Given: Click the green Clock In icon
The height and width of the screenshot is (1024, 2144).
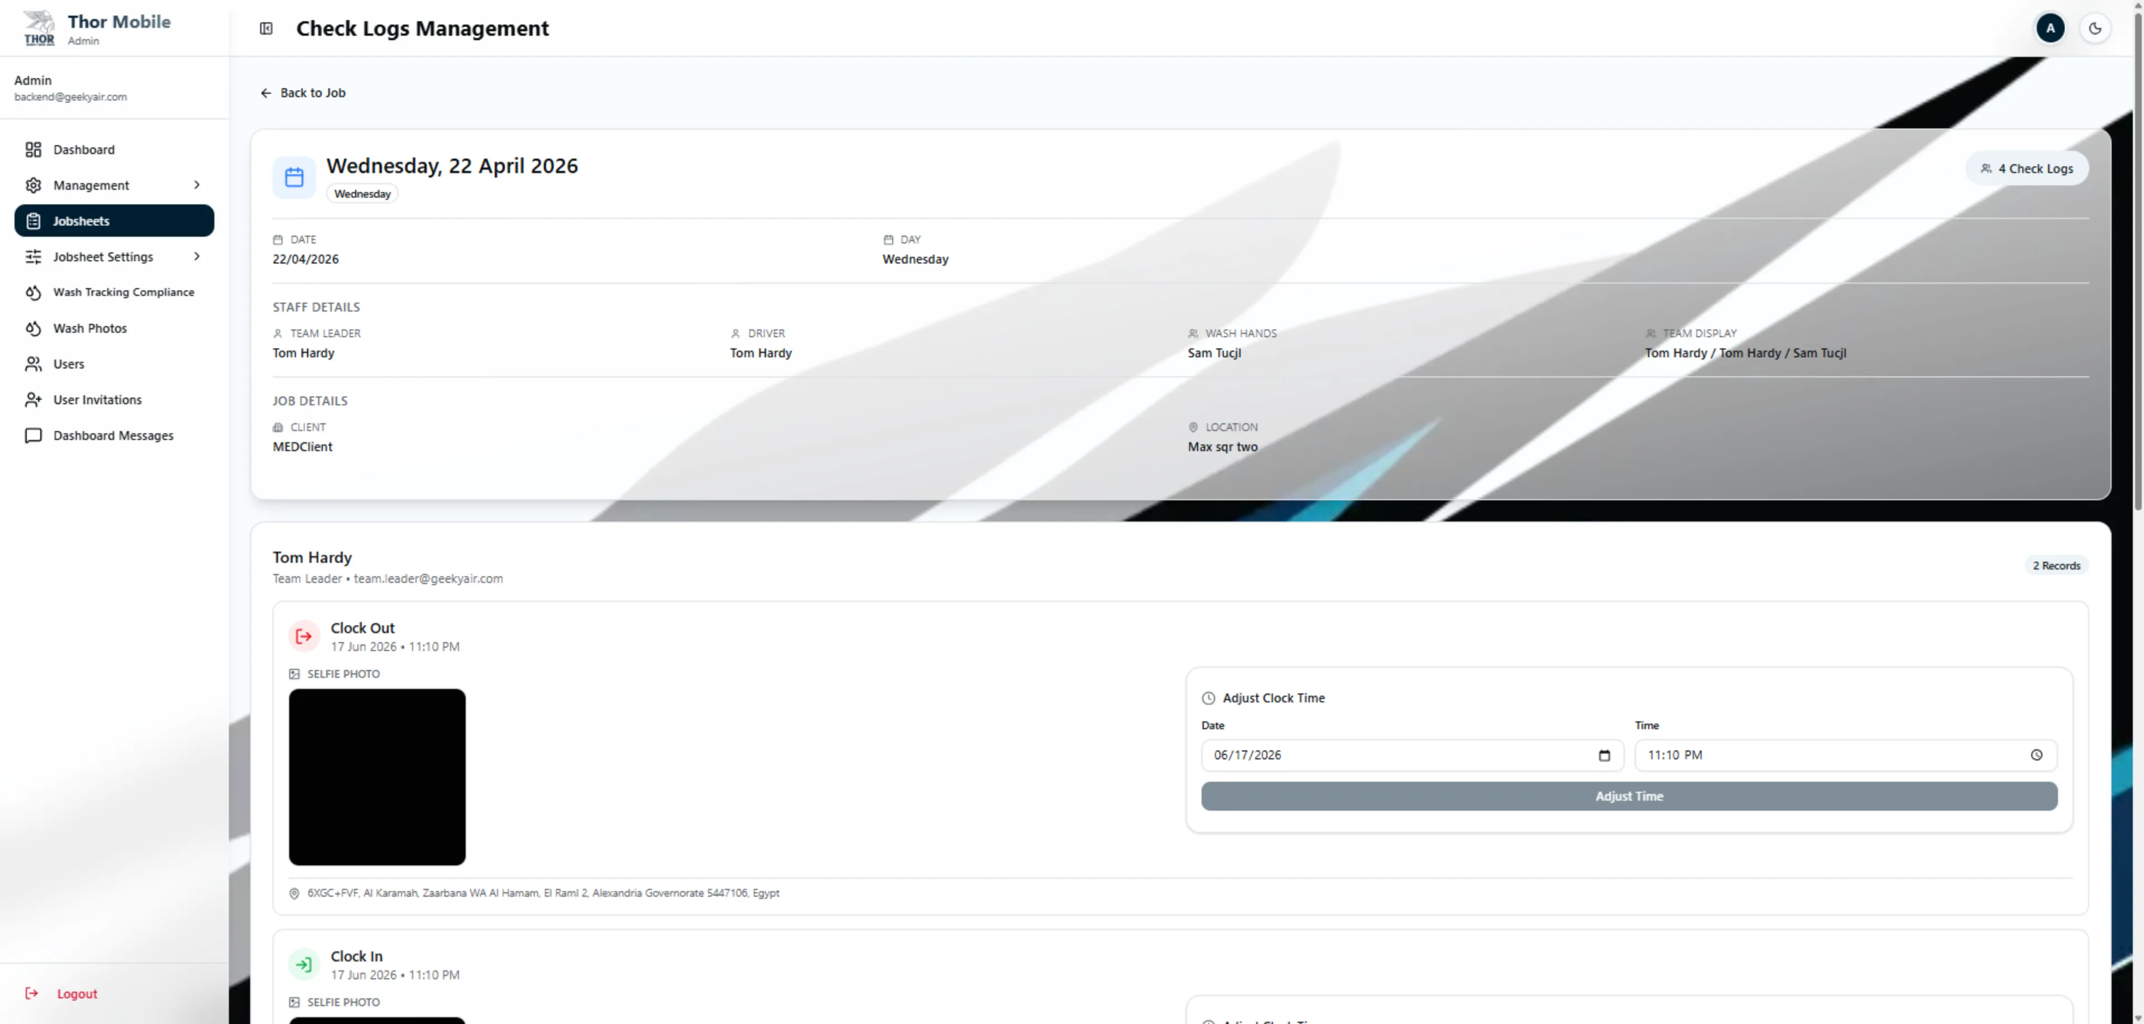Looking at the screenshot, I should point(304,964).
